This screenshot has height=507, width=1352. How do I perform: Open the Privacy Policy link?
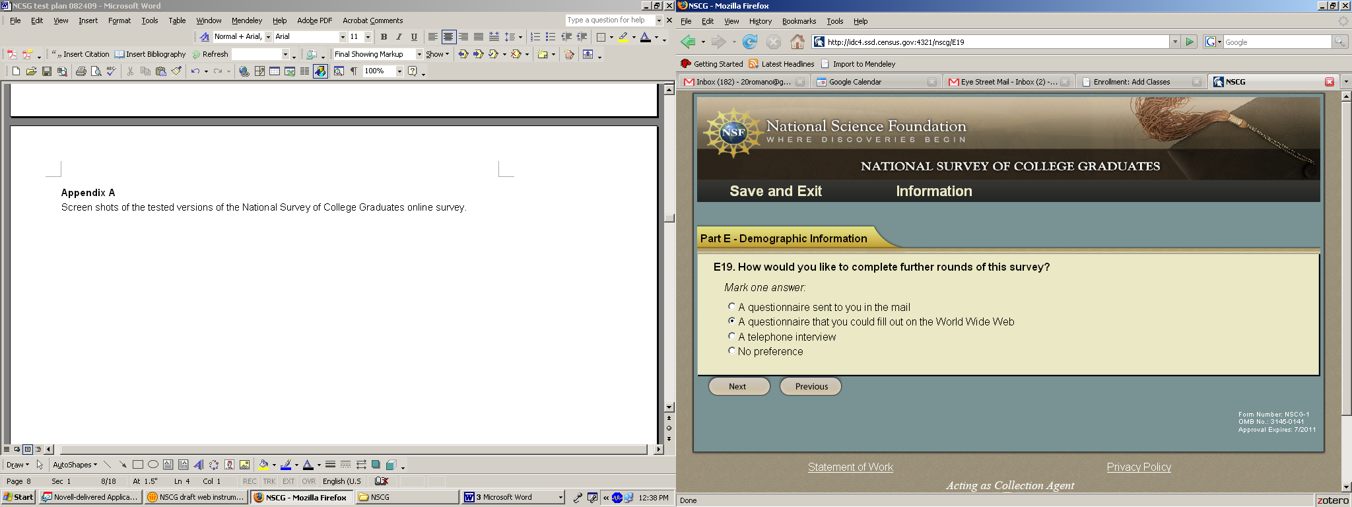1139,467
